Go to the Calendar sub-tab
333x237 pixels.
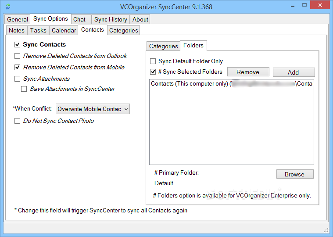tap(64, 30)
